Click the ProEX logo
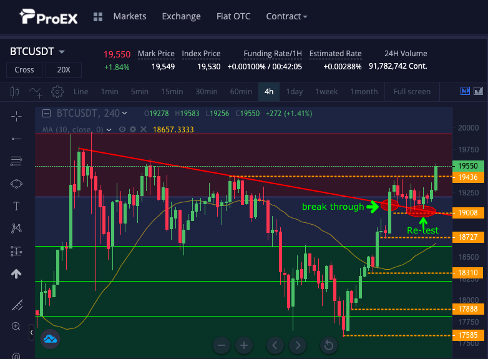488x359 pixels. [x=49, y=17]
